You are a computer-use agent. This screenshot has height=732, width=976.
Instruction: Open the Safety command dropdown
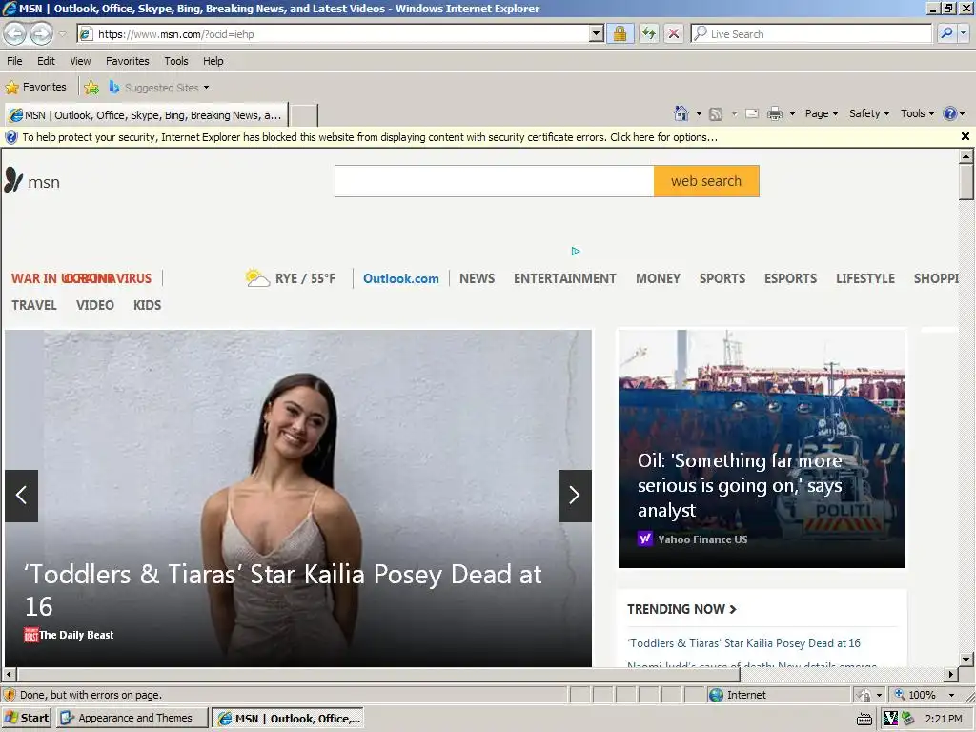coord(869,113)
